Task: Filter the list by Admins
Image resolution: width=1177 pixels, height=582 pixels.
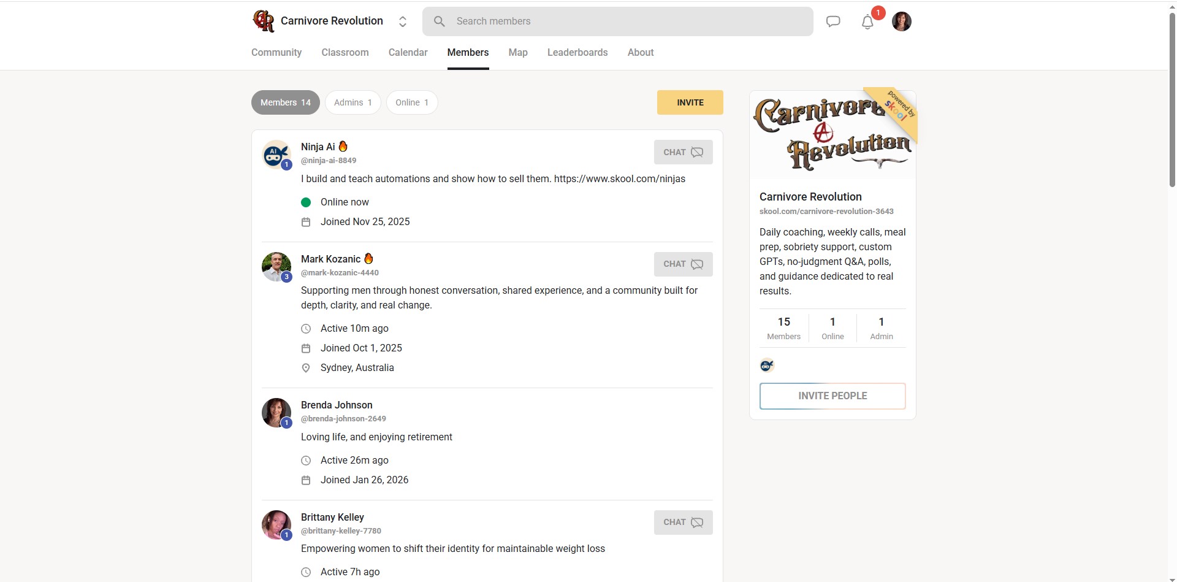Action: (x=352, y=102)
